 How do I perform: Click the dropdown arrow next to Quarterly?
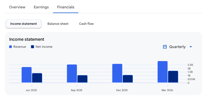[191, 47]
